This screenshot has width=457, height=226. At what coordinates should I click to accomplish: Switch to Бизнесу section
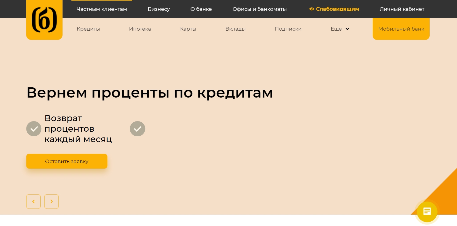pyautogui.click(x=159, y=9)
